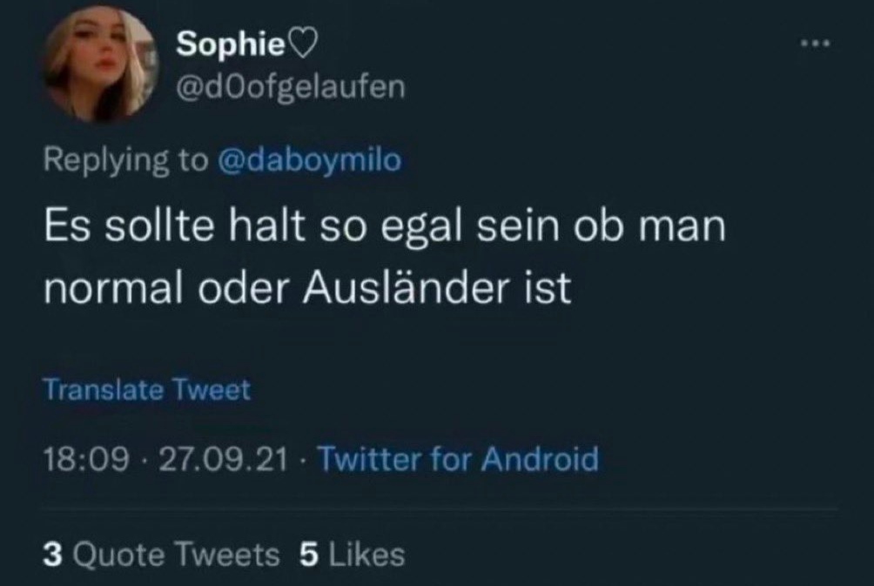Click the 'Replying to' label
Image resolution: width=874 pixels, height=586 pixels.
coord(125,160)
